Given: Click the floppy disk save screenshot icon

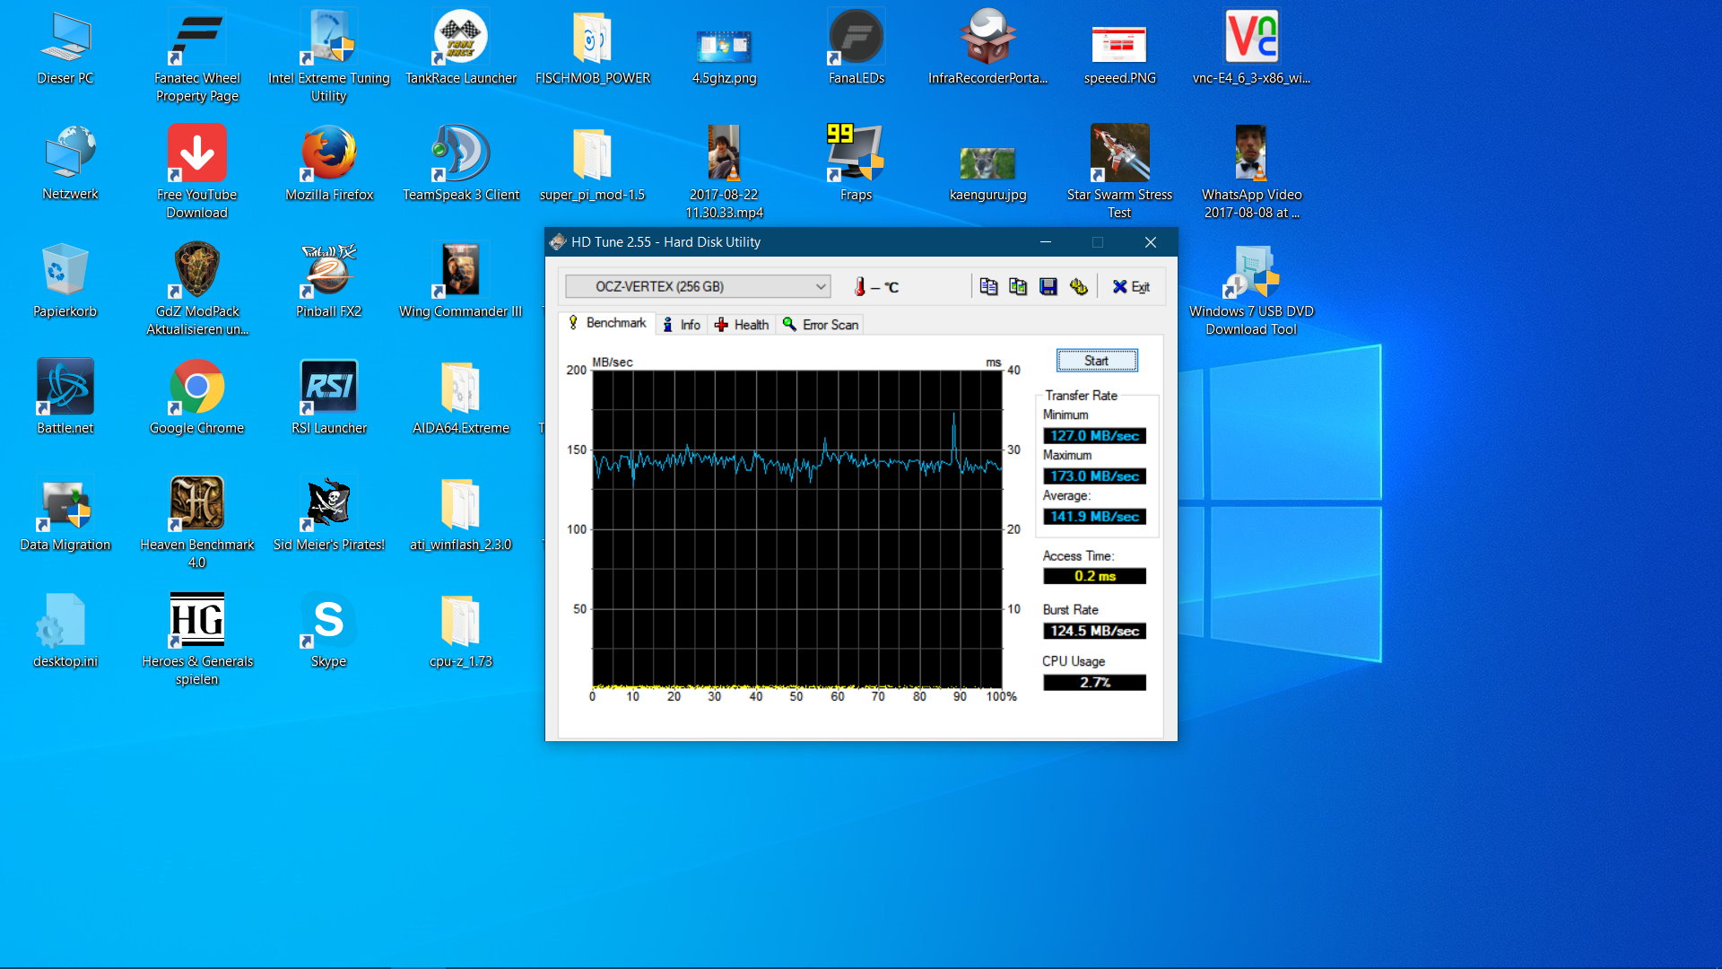Looking at the screenshot, I should point(1048,286).
